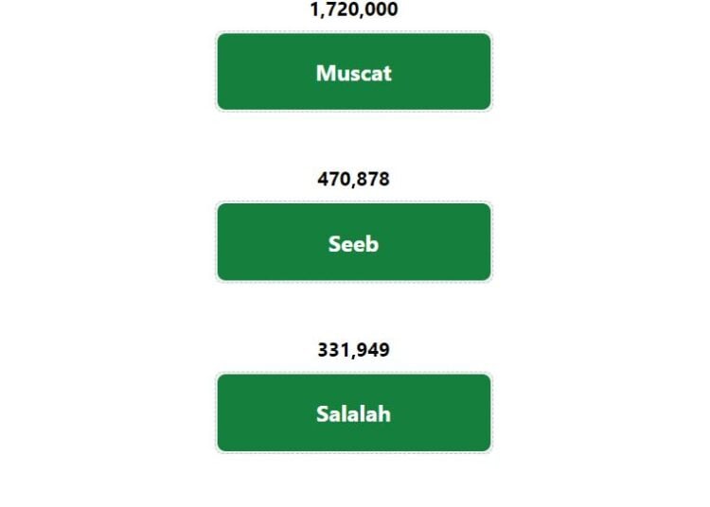Select the Seeb button
Viewport: 710px width, 507px height.
tap(354, 242)
